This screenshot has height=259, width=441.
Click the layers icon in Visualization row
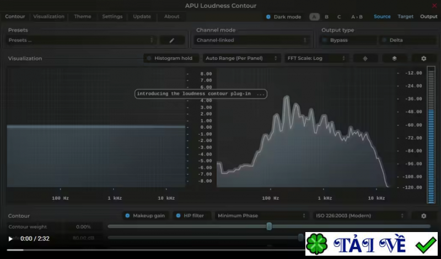pyautogui.click(x=394, y=58)
